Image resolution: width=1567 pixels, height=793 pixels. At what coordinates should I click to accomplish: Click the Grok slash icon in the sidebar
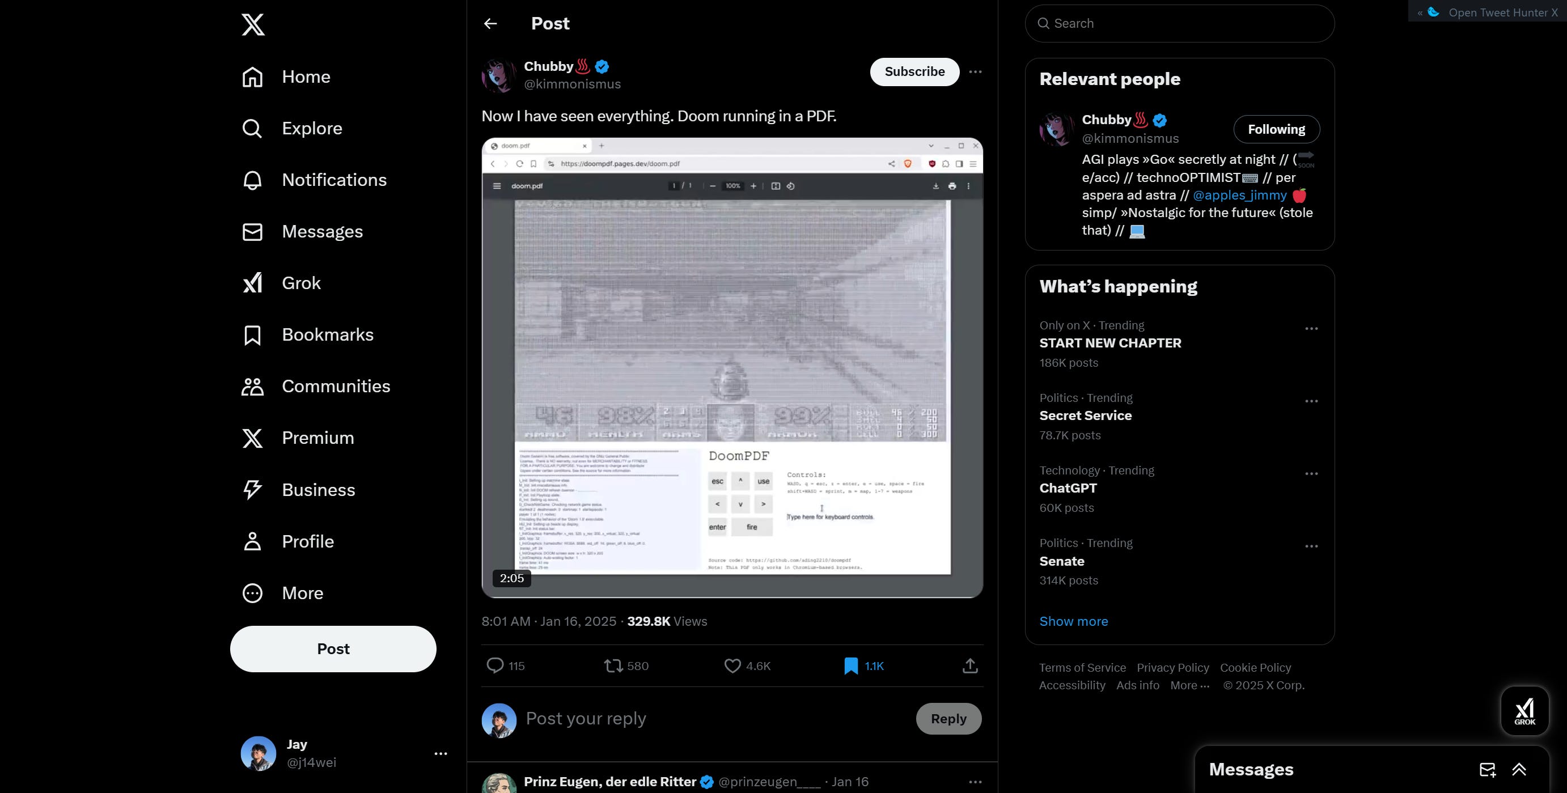[252, 283]
